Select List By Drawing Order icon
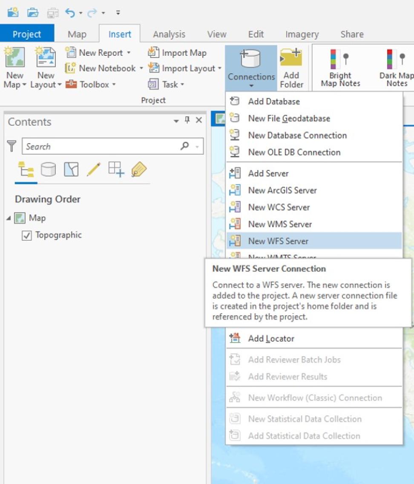This screenshot has width=414, height=484. (x=26, y=169)
